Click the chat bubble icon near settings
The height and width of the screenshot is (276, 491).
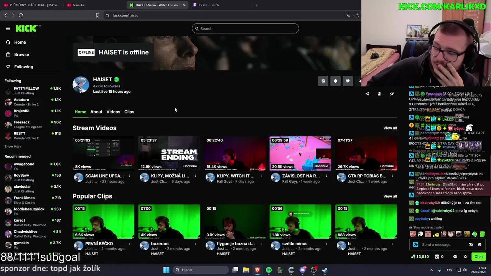(455, 256)
